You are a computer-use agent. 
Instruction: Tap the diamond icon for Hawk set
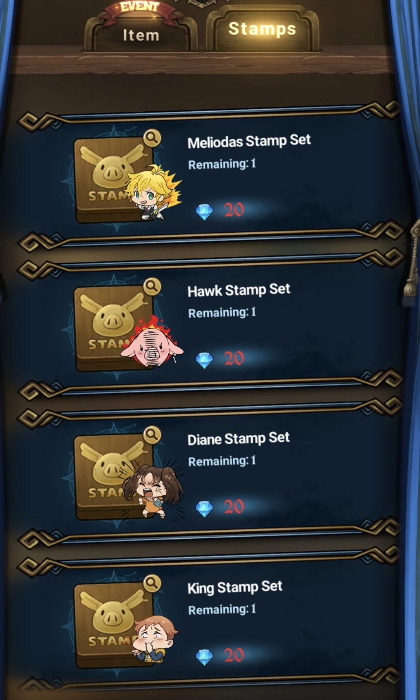(204, 360)
